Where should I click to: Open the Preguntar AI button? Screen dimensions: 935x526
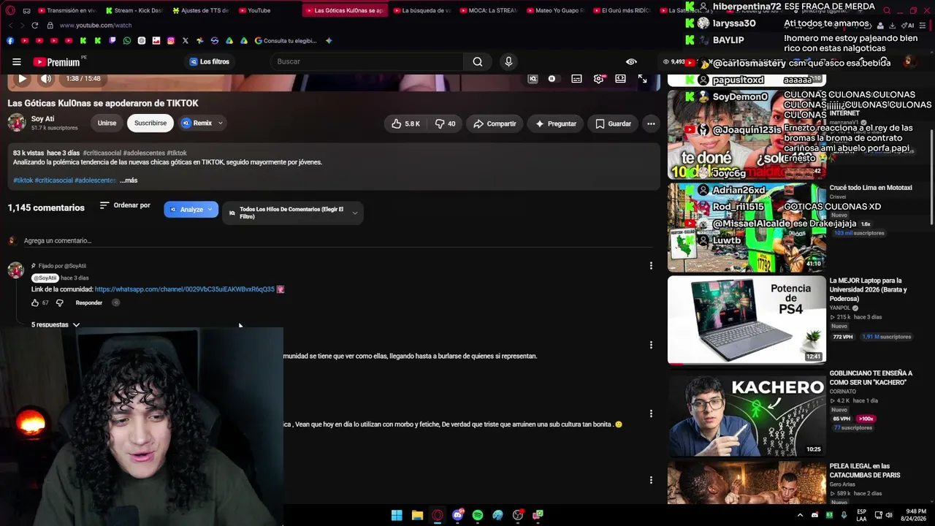(555, 123)
